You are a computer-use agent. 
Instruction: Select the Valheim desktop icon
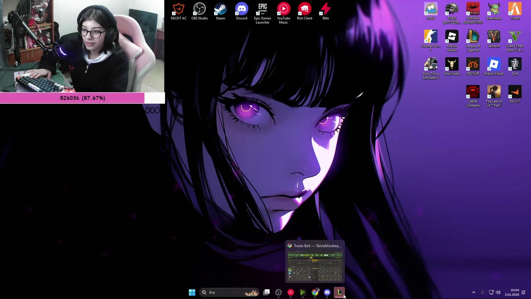(x=494, y=39)
